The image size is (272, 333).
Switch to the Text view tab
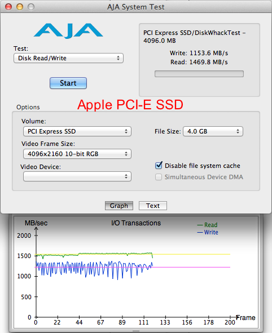pos(153,206)
